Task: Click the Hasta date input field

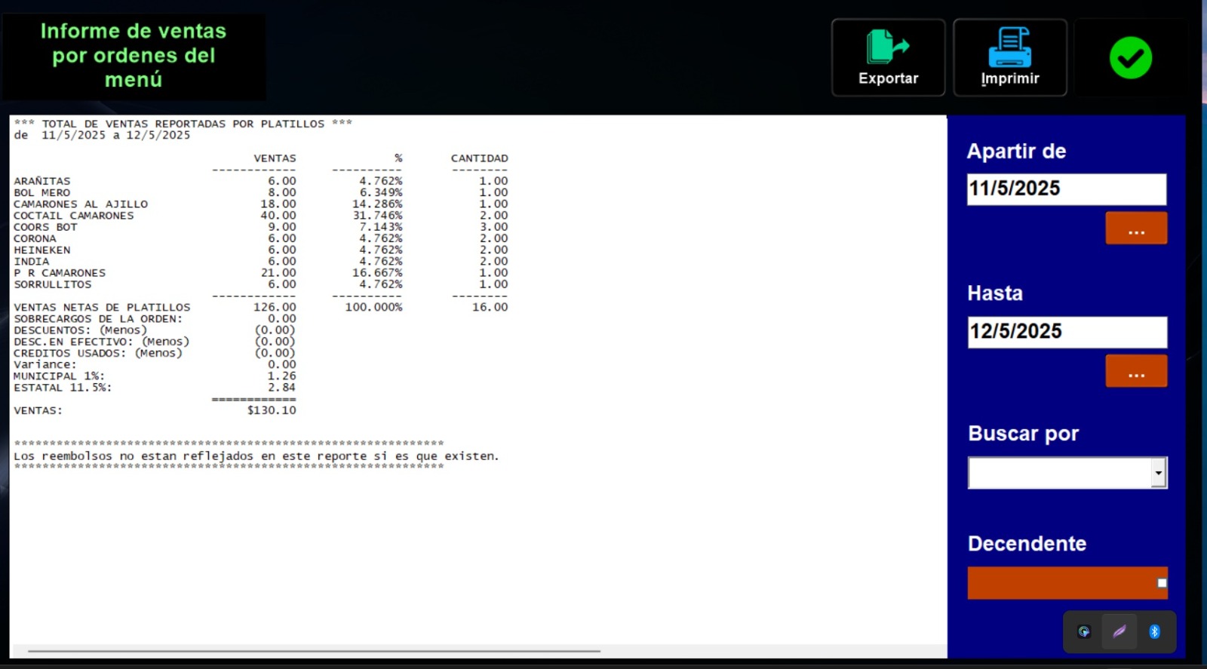Action: [1066, 332]
